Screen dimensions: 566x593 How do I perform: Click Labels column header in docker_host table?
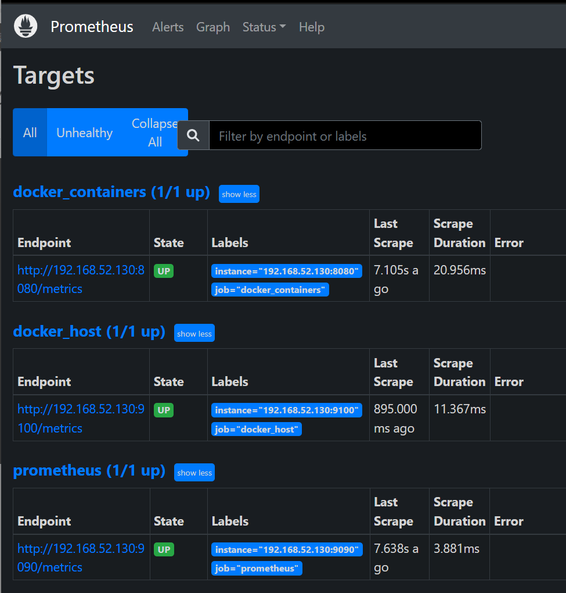229,382
